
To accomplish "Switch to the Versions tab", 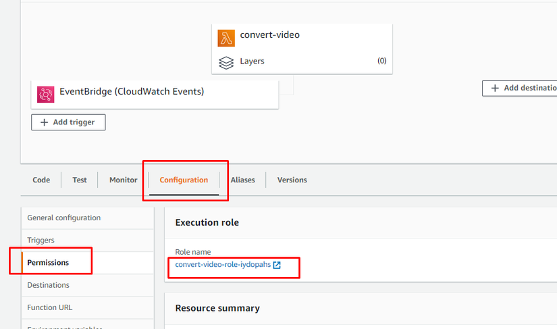I will click(x=292, y=180).
